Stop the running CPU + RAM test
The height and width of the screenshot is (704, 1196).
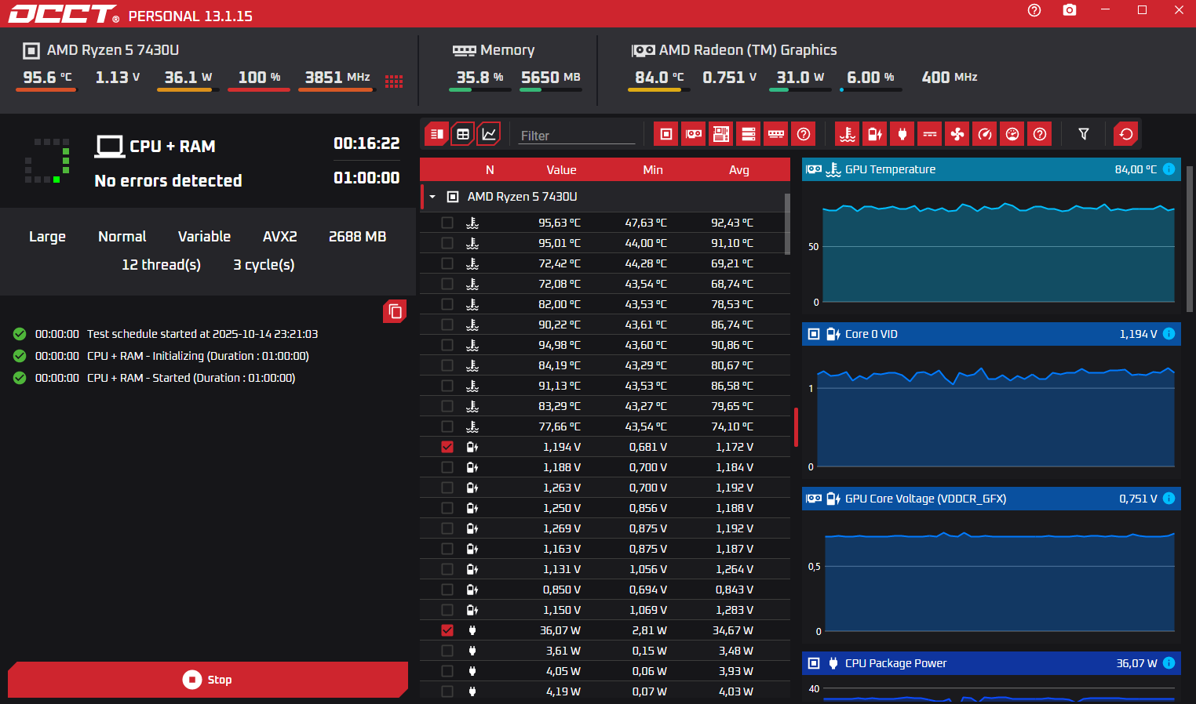pos(207,680)
